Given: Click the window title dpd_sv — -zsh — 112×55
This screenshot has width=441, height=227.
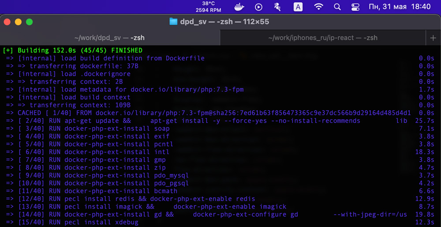Looking at the screenshot, I should [224, 22].
